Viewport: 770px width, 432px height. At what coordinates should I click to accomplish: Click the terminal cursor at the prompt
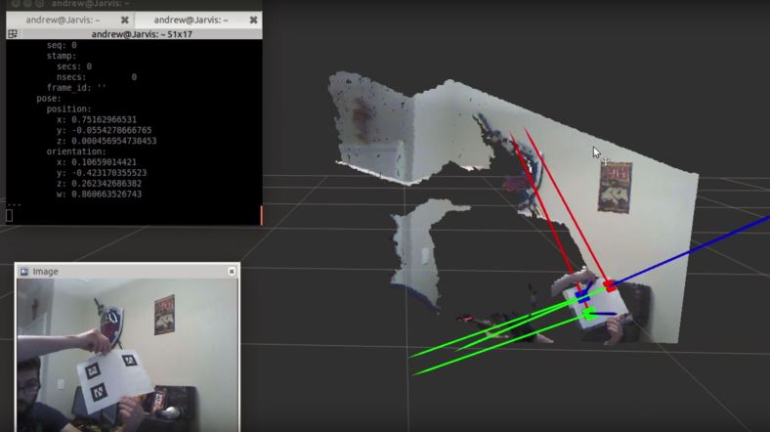[9, 215]
